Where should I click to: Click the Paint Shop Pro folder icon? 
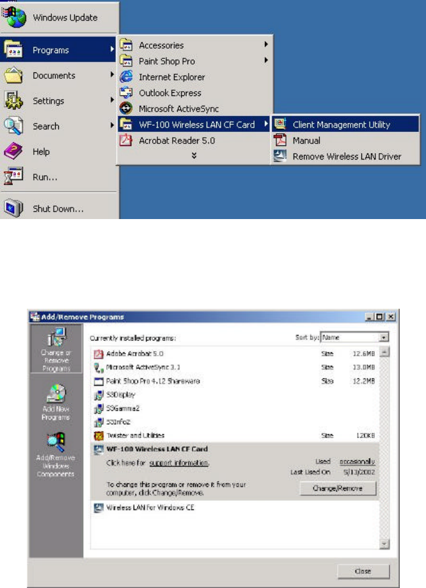(x=126, y=61)
